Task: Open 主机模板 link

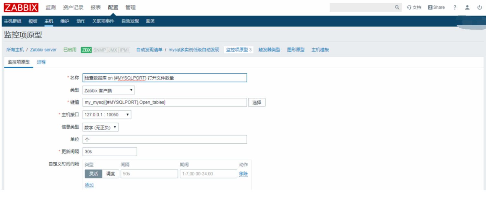Action: [320, 50]
